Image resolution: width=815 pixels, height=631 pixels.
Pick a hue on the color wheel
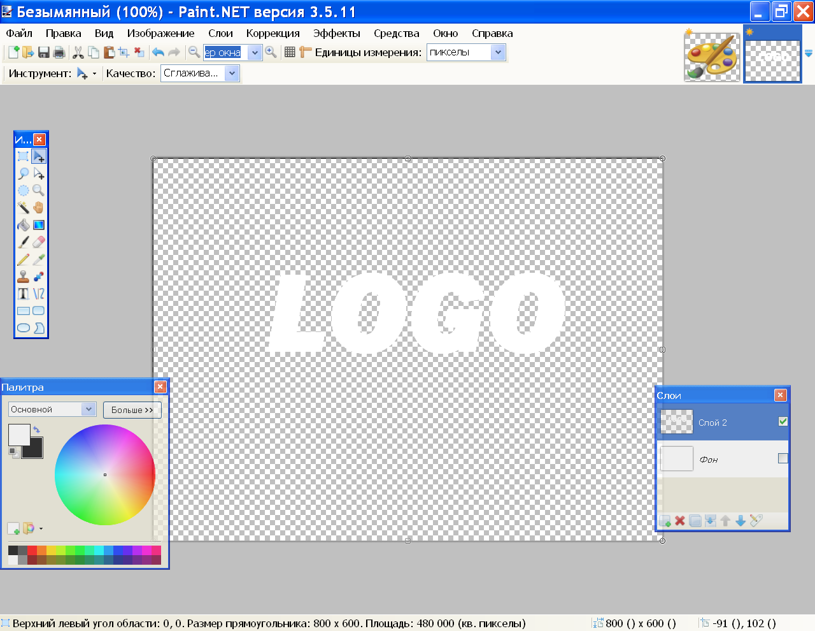coord(105,475)
